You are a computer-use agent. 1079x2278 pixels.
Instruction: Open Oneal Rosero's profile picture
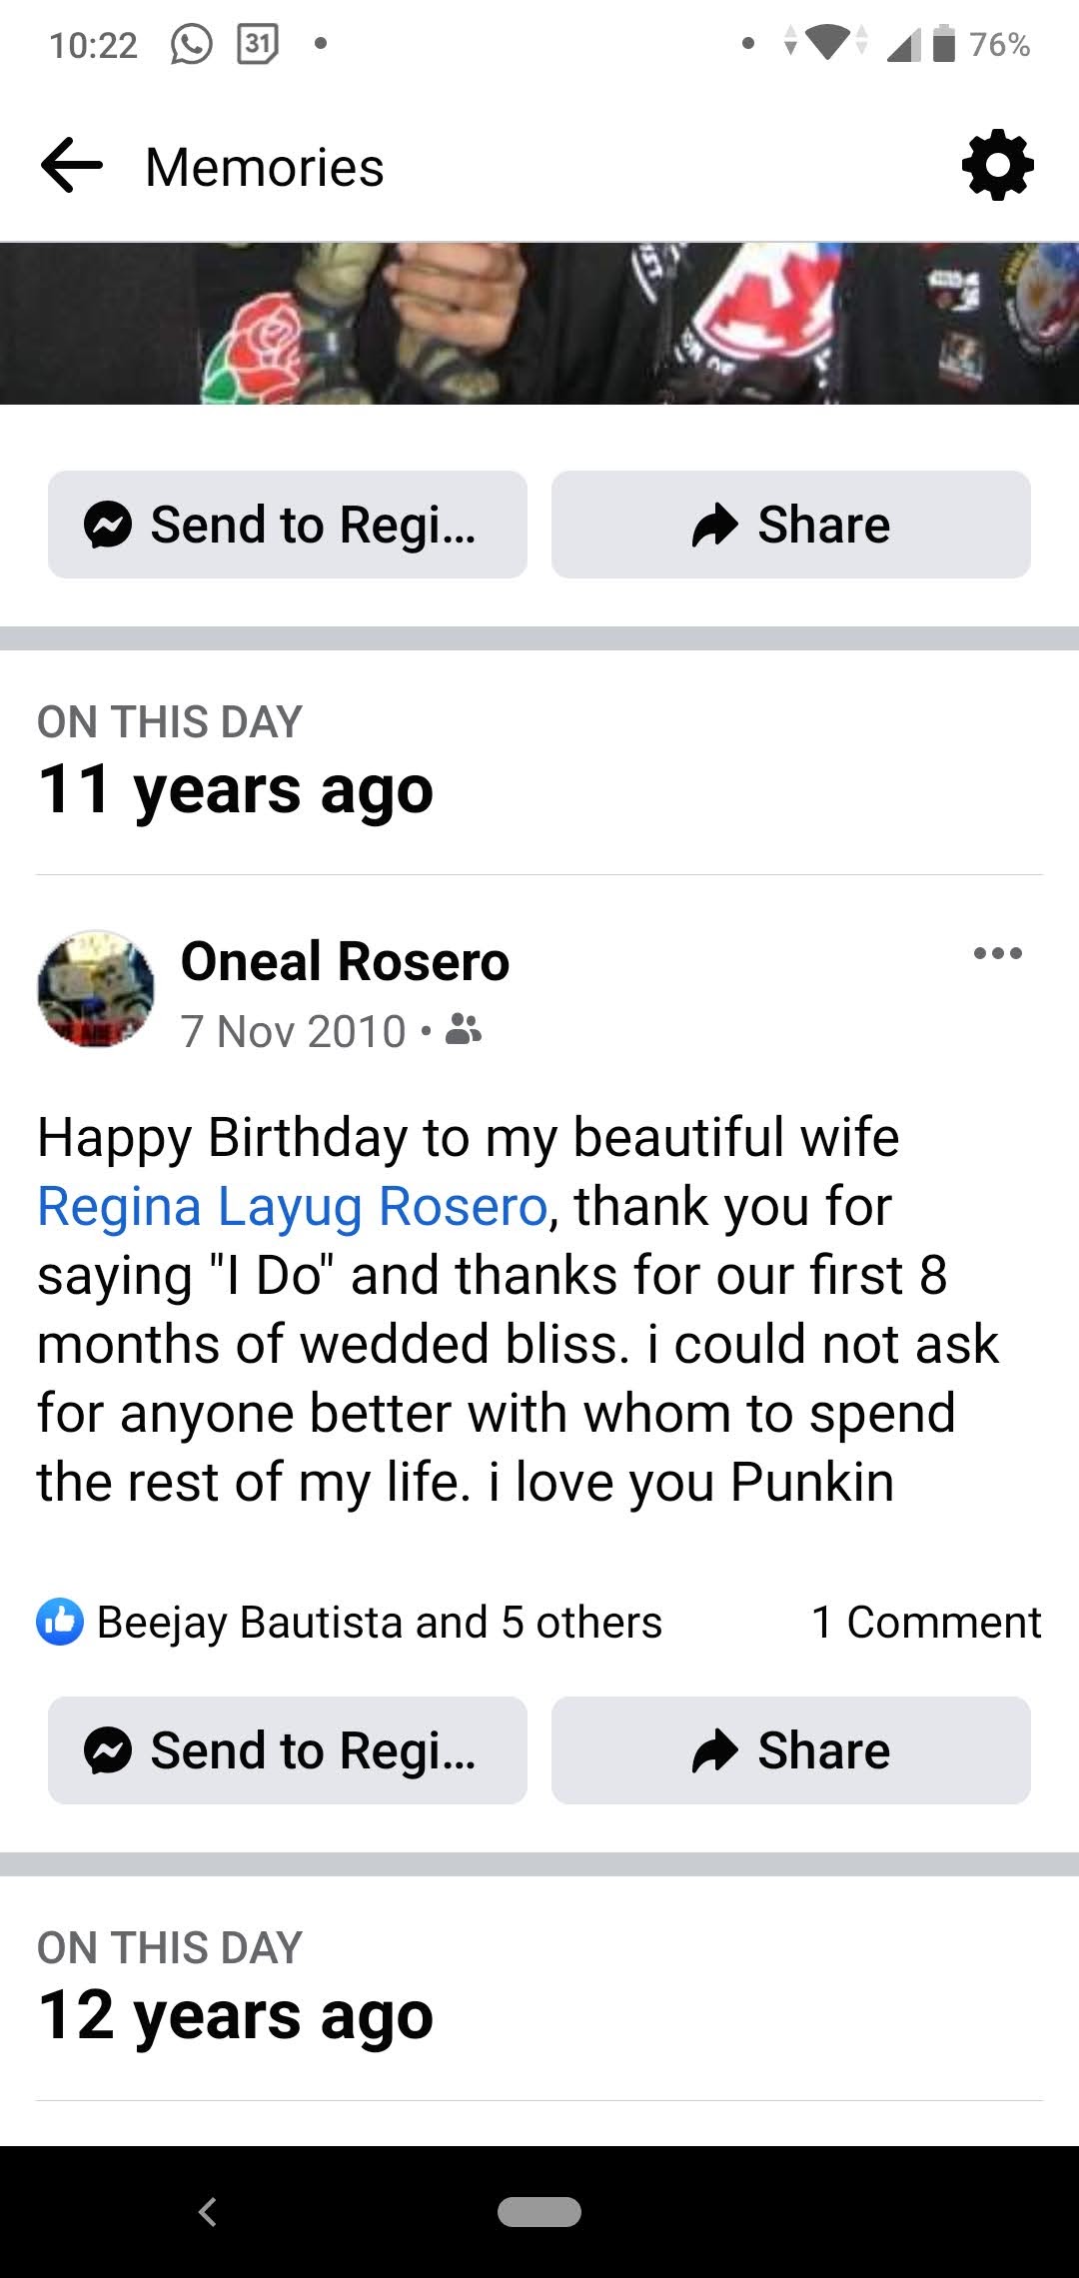[96, 989]
